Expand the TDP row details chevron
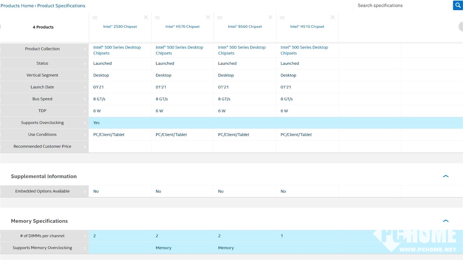Screen dimensions: 463x260 [x=85, y=111]
